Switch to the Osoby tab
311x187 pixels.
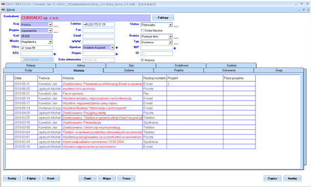click(28, 70)
